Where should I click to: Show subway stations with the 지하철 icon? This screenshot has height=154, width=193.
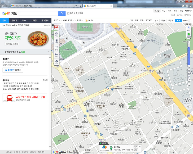click(56, 41)
